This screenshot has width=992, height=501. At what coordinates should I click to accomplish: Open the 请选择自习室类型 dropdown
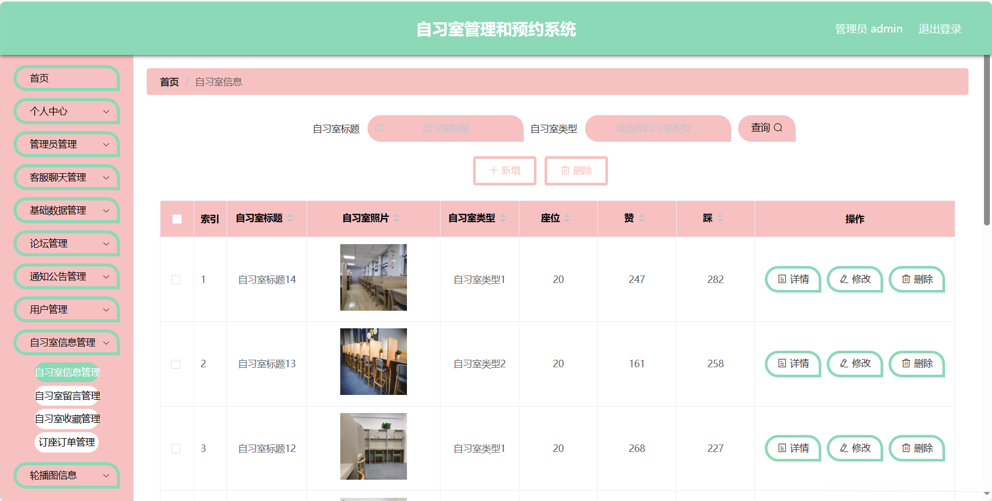[x=658, y=128]
